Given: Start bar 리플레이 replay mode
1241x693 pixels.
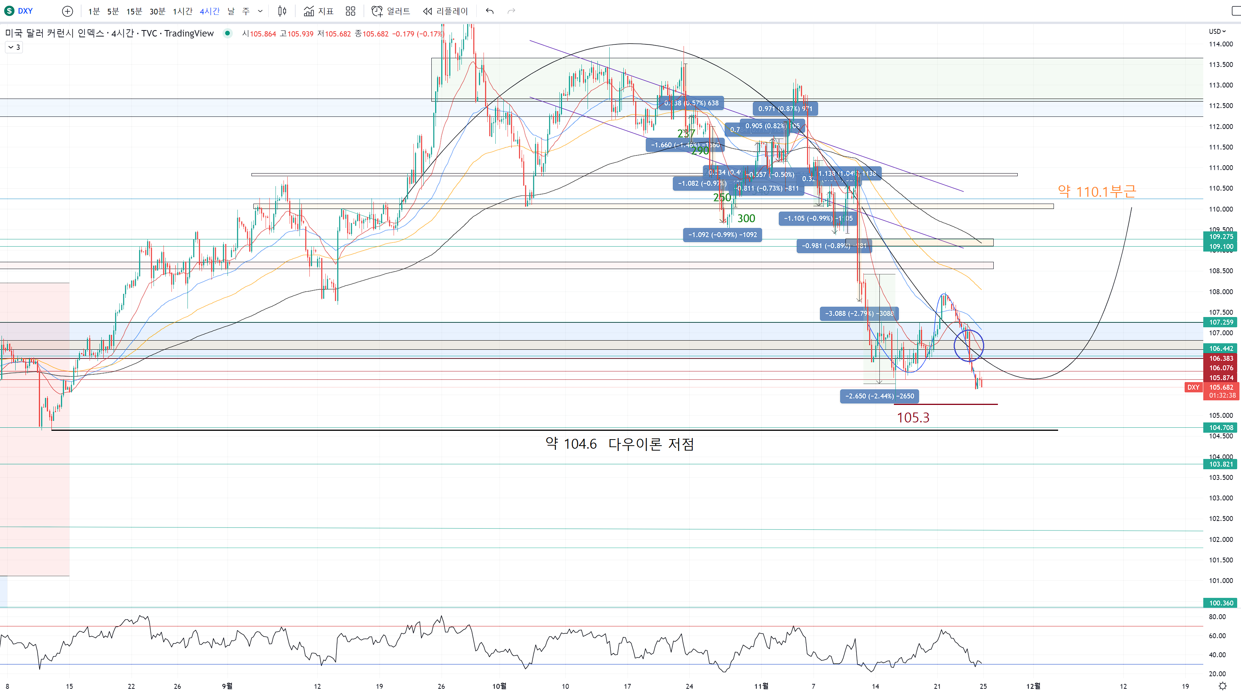Looking at the screenshot, I should point(445,11).
